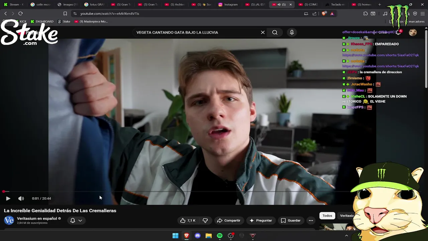
Task: Click the Compartir share button
Action: pos(229,221)
